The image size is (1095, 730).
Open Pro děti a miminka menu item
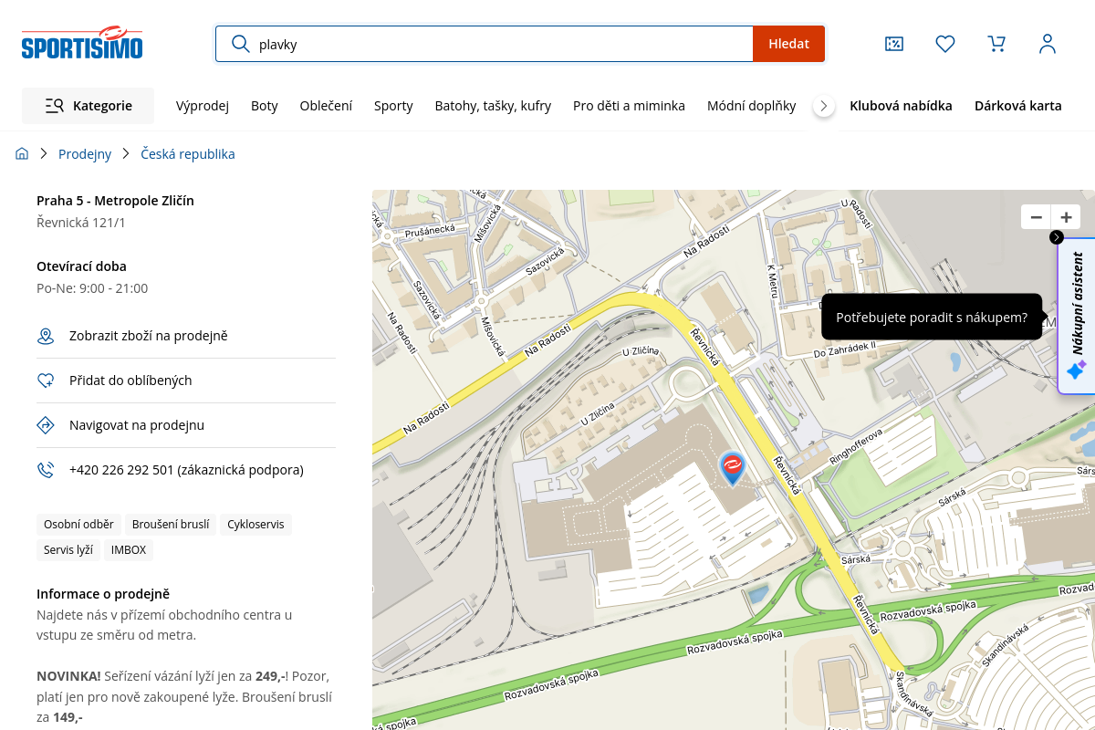click(x=629, y=106)
